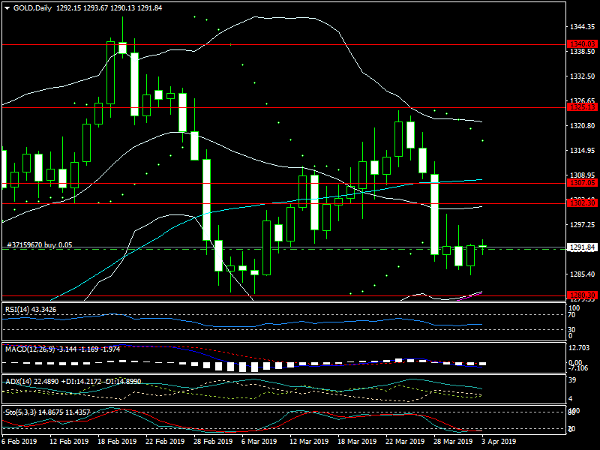Click the 6 Feb 2019 date label
Image resolution: width=600 pixels, height=450 pixels.
19,442
